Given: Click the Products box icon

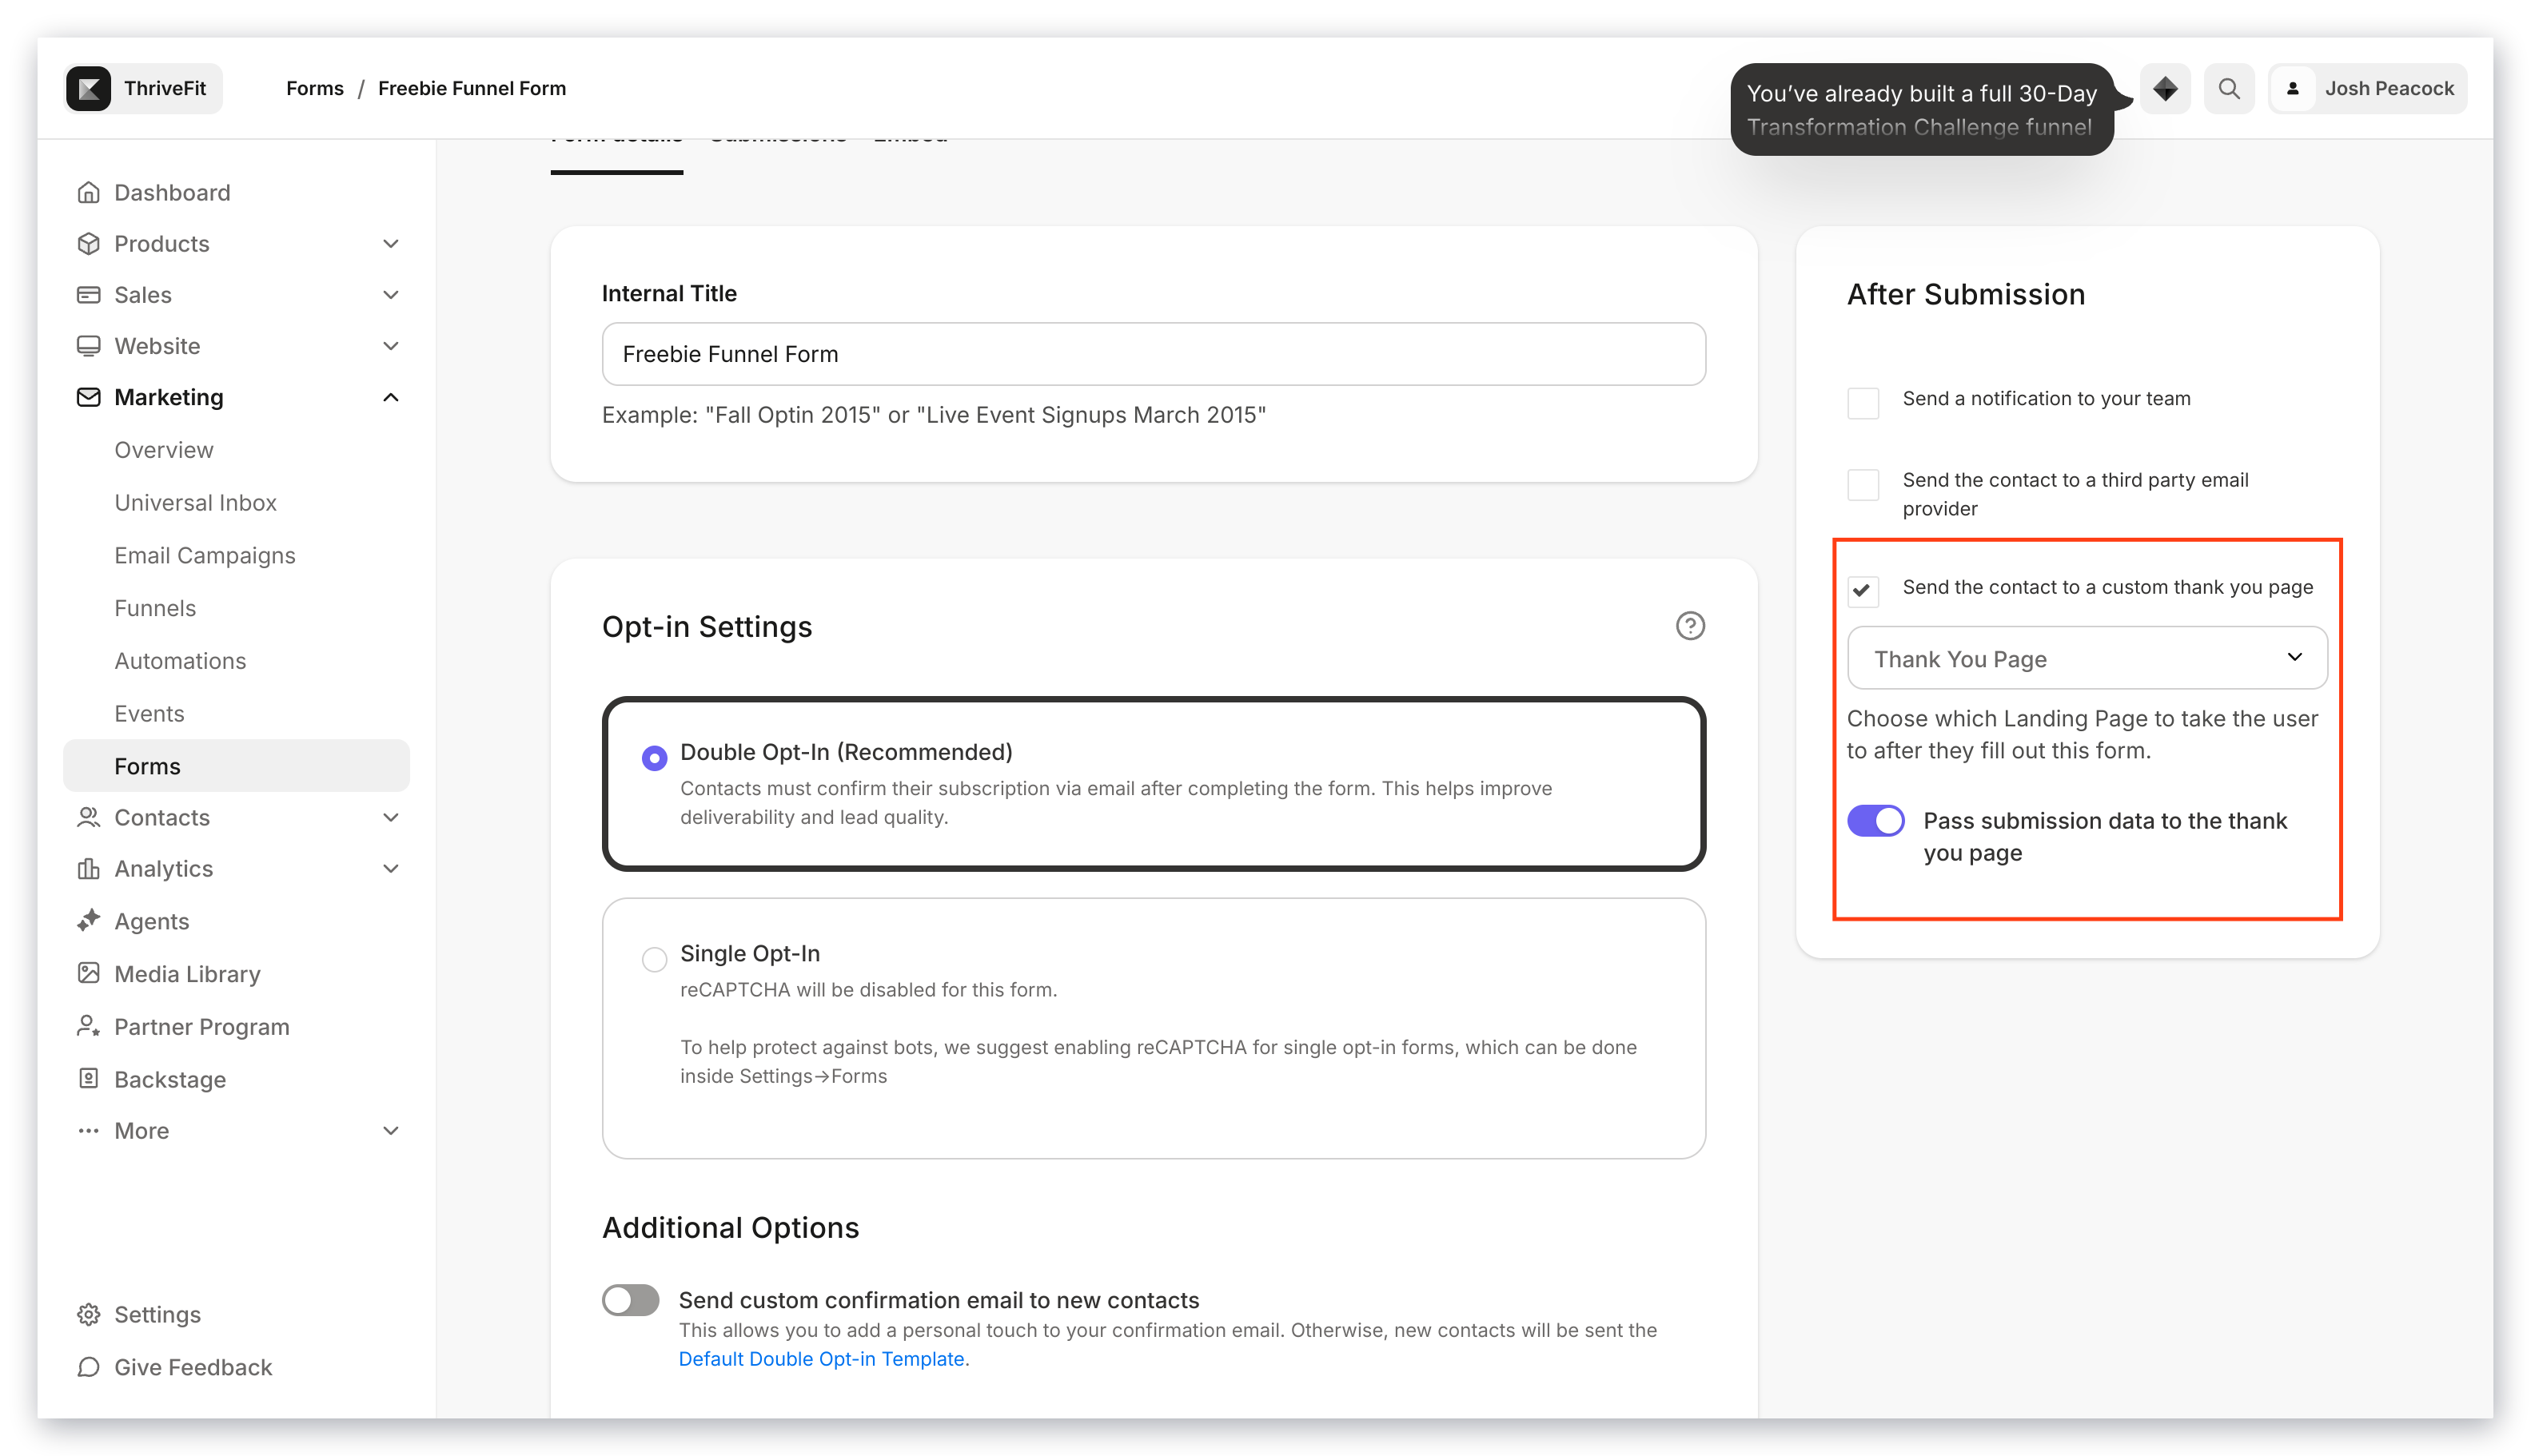Looking at the screenshot, I should (x=88, y=243).
